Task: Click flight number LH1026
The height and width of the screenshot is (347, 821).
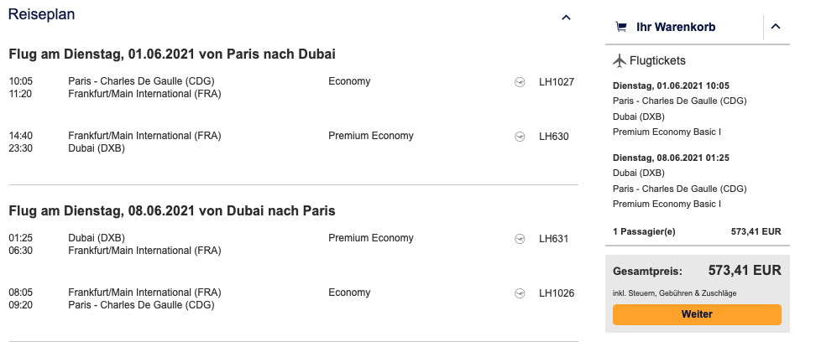Action: (x=556, y=293)
